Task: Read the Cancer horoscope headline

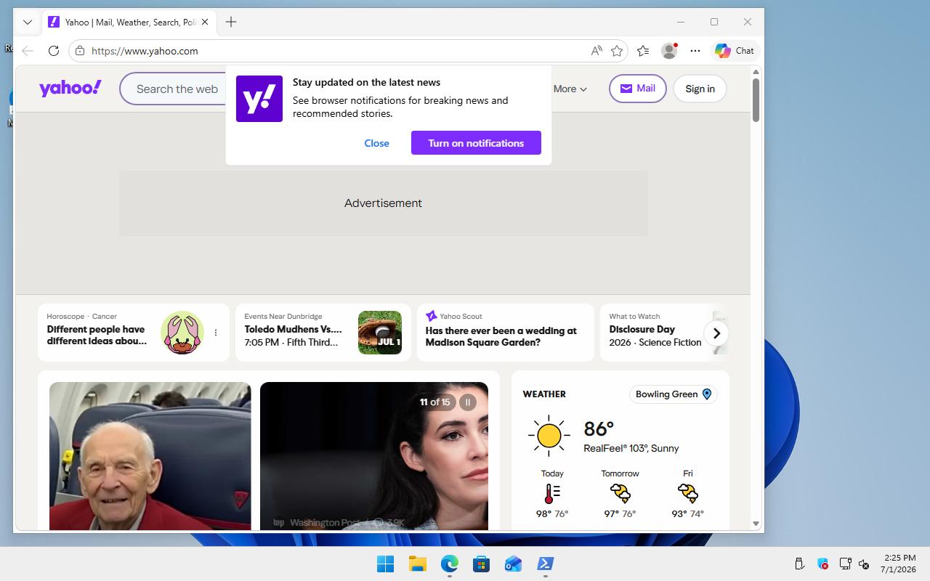Action: [97, 335]
